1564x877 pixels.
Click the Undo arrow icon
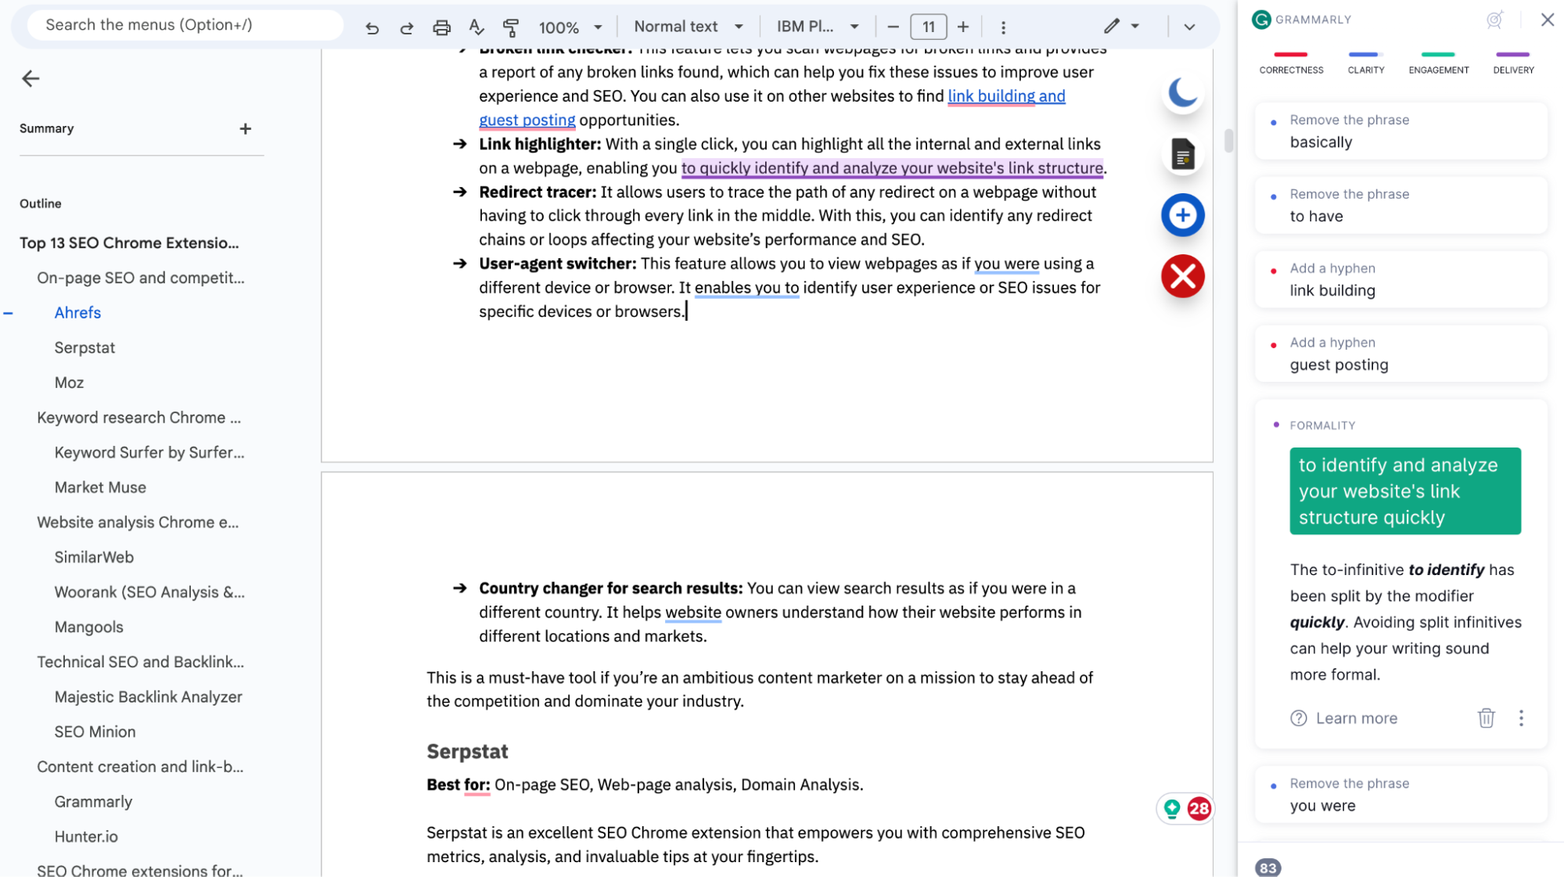(x=372, y=27)
